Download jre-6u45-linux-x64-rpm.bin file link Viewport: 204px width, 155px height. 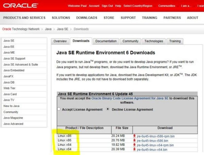(155, 145)
